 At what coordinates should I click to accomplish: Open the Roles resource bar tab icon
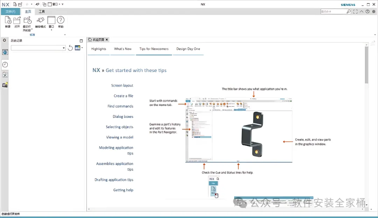point(5,75)
